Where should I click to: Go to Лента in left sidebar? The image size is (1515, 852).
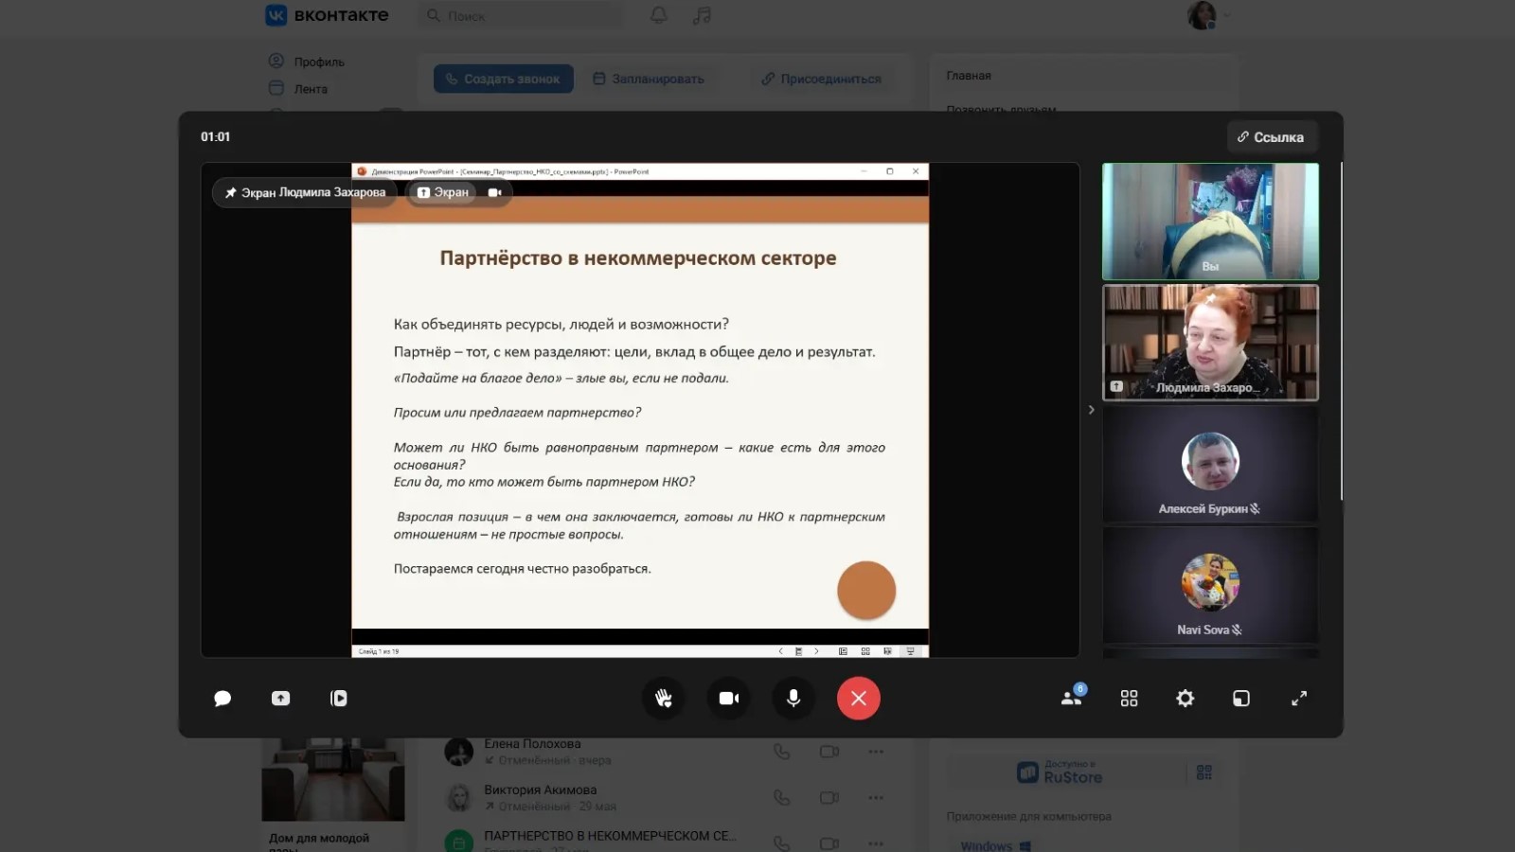pos(298,89)
